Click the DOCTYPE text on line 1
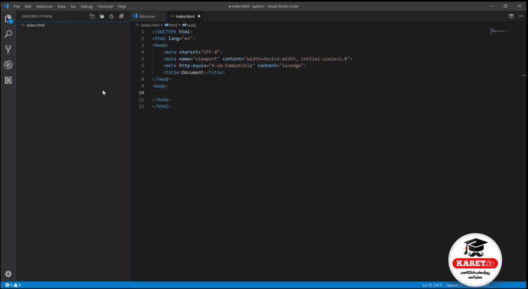The height and width of the screenshot is (289, 528). coord(167,31)
